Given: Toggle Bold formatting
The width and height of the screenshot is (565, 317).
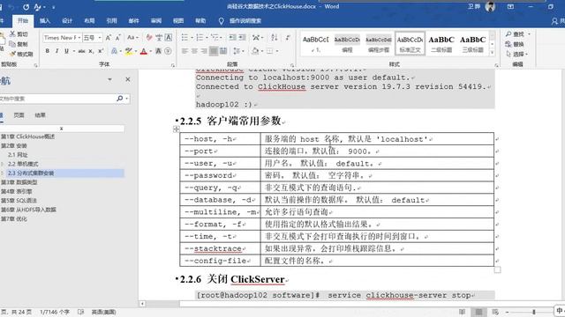Looking at the screenshot, I should pyautogui.click(x=47, y=51).
